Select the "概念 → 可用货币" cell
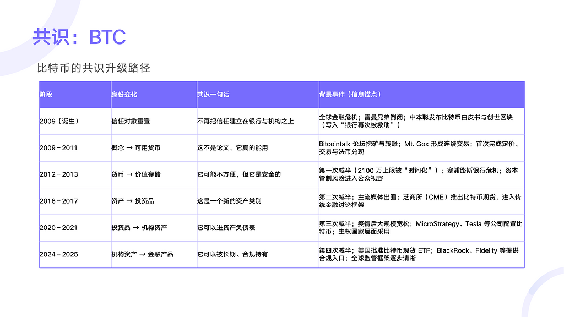The height and width of the screenshot is (317, 564). [x=136, y=148]
